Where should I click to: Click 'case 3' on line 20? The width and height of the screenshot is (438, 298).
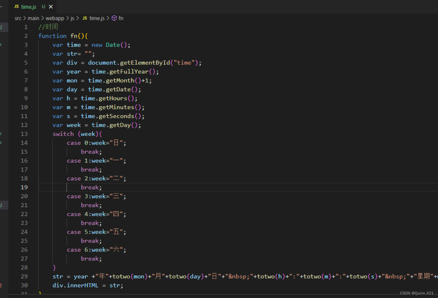pos(77,196)
